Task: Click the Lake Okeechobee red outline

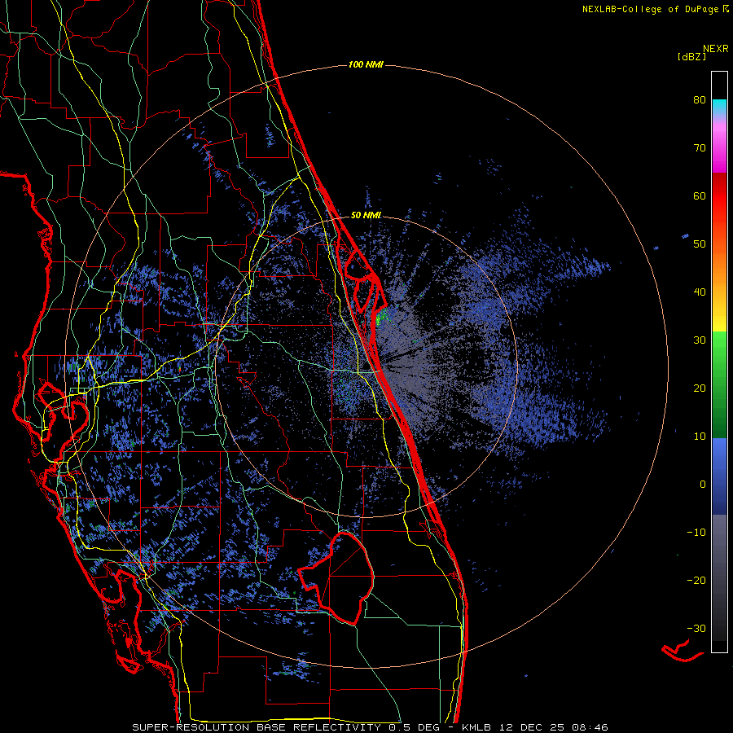Action: (x=336, y=577)
